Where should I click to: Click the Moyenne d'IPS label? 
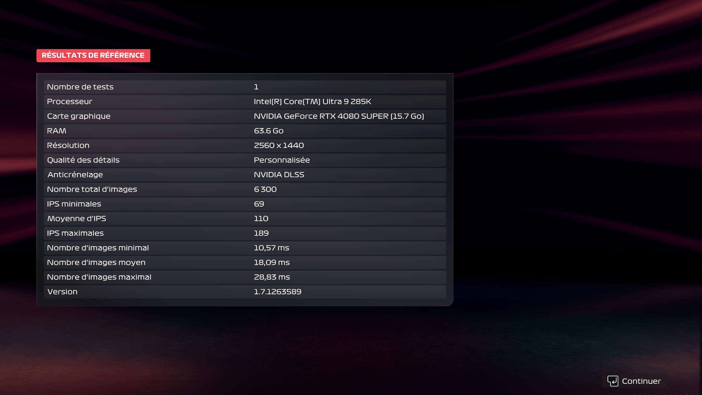(x=77, y=219)
